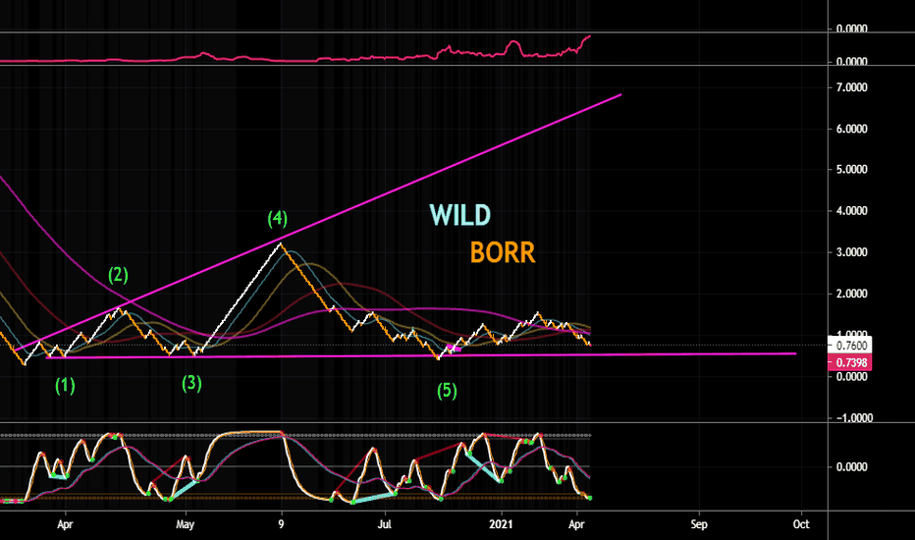
Task: Click the Sep label on time axis
Action: pyautogui.click(x=699, y=524)
